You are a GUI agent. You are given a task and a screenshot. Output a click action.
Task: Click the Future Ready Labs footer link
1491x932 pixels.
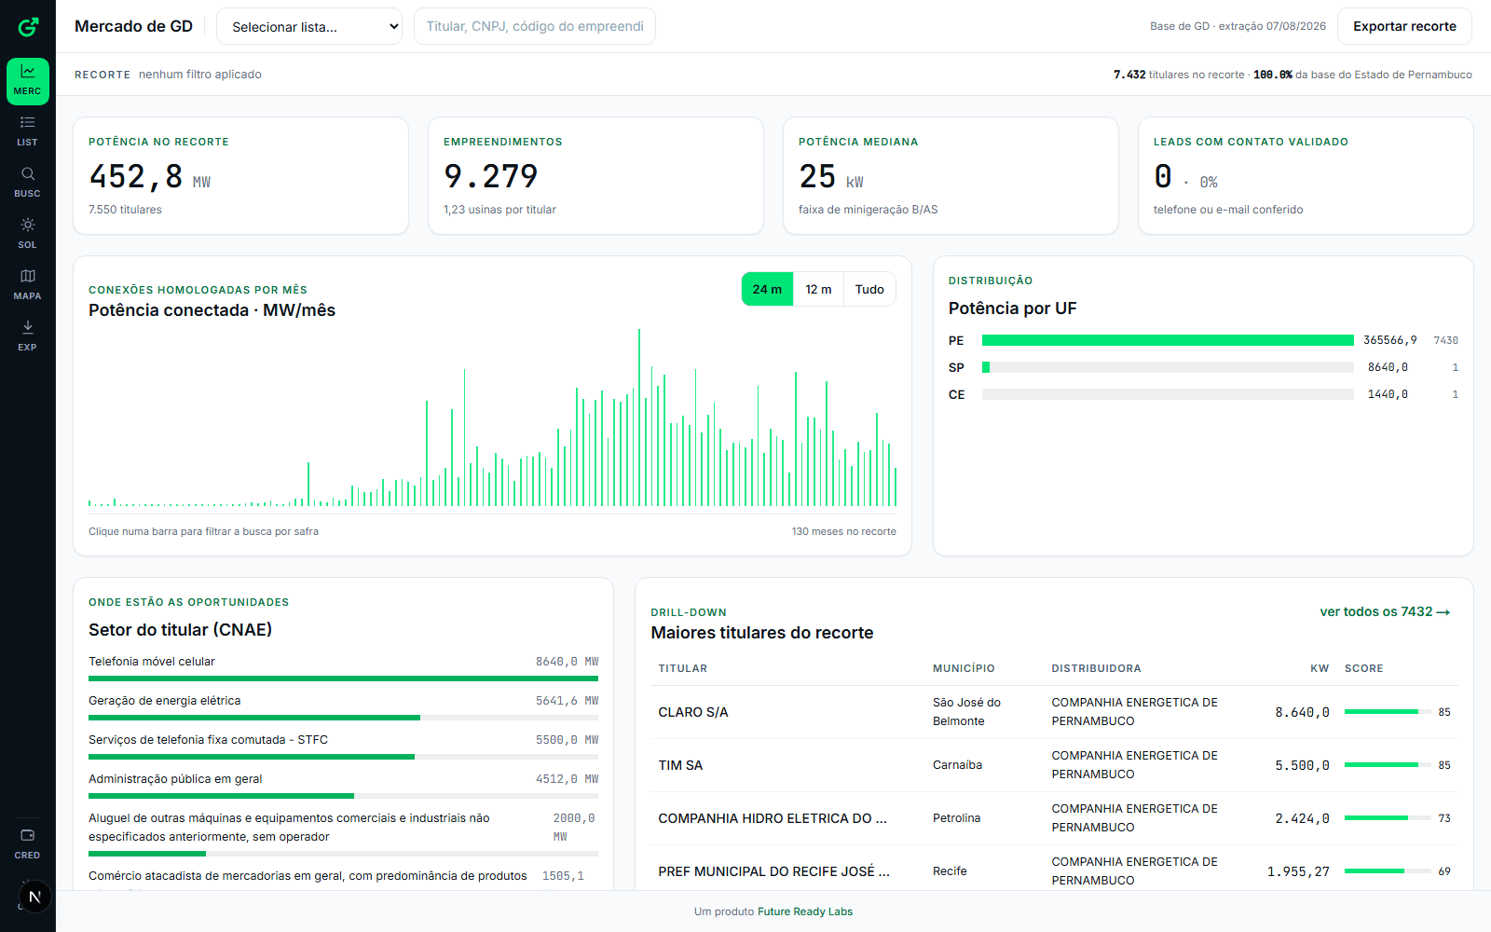[x=805, y=911]
